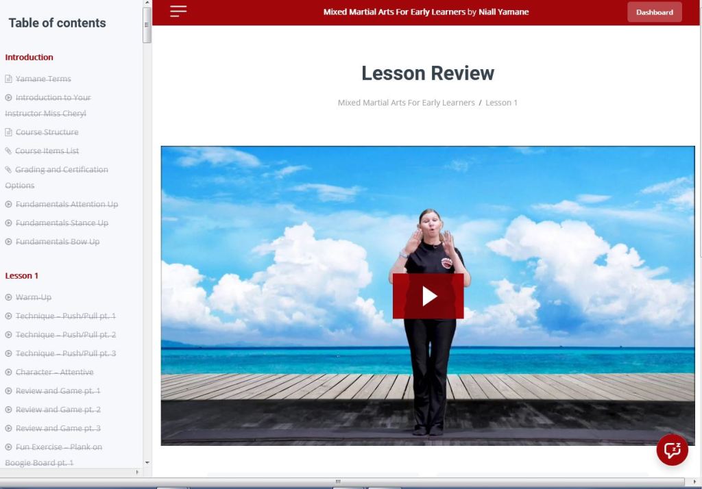Select Course Items List attachment
This screenshot has height=489, width=702.
pos(47,151)
